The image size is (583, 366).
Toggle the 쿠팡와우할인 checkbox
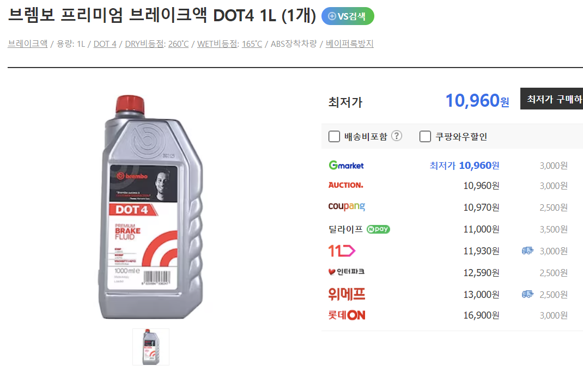coord(425,136)
